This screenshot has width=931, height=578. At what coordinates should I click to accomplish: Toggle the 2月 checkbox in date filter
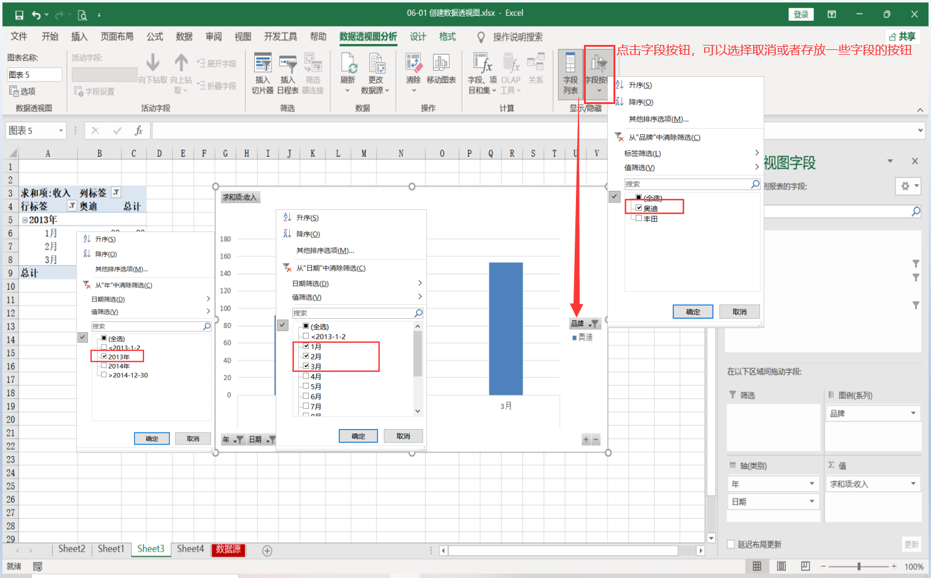(306, 356)
